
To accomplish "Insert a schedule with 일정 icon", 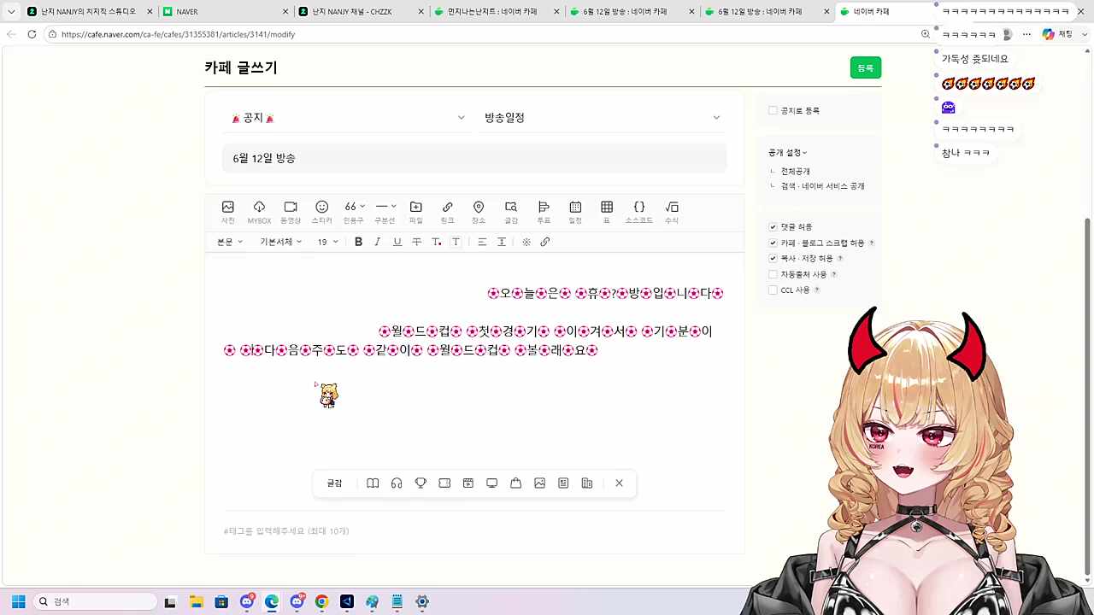I will click(575, 212).
